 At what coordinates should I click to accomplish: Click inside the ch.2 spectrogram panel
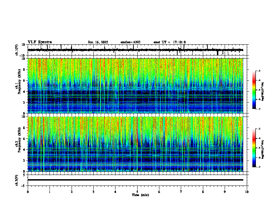pyautogui.click(x=135, y=144)
